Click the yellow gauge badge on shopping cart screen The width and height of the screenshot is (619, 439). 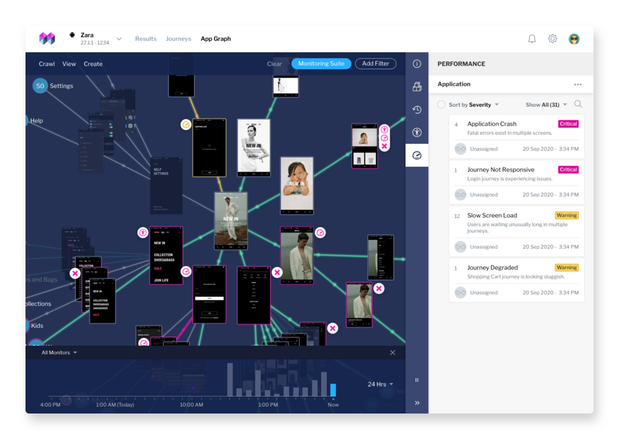[x=185, y=125]
